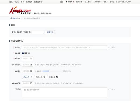Image resolution: width=140 pixels, height=105 pixels.
Task: Open 艺术品专场 in top navigation
Action: pos(38,2)
